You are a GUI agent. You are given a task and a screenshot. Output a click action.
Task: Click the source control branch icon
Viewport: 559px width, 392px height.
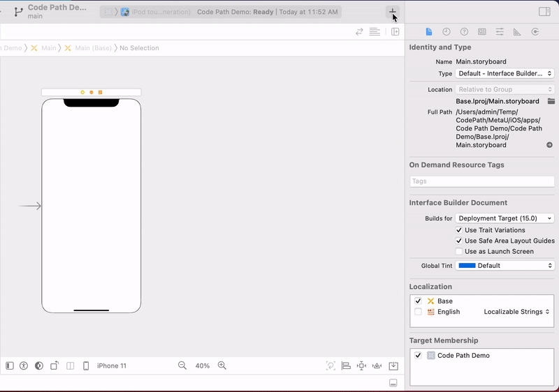18,12
